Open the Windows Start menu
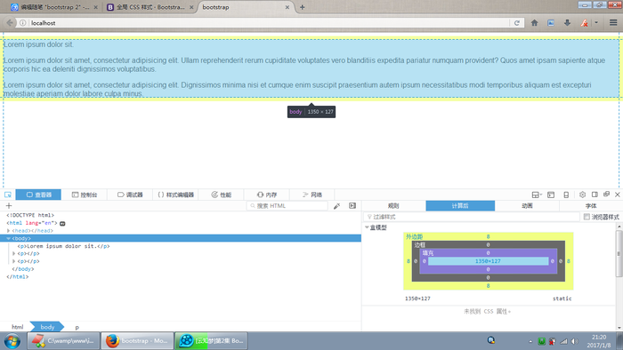This screenshot has width=623, height=350. click(x=12, y=341)
